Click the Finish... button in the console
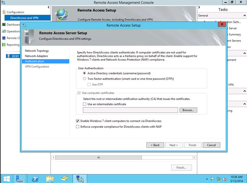This screenshot has height=183, width=247. coord(181,168)
